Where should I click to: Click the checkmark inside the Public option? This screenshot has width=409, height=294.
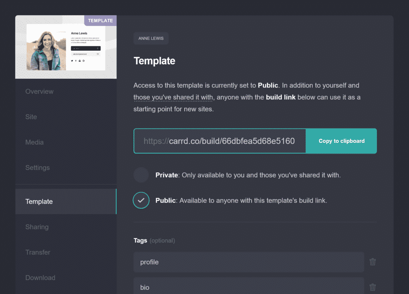[x=141, y=200]
